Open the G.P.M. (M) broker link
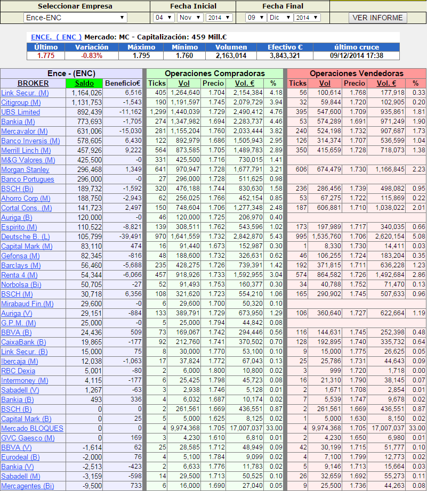The width and height of the screenshot is (427, 491). 19,323
